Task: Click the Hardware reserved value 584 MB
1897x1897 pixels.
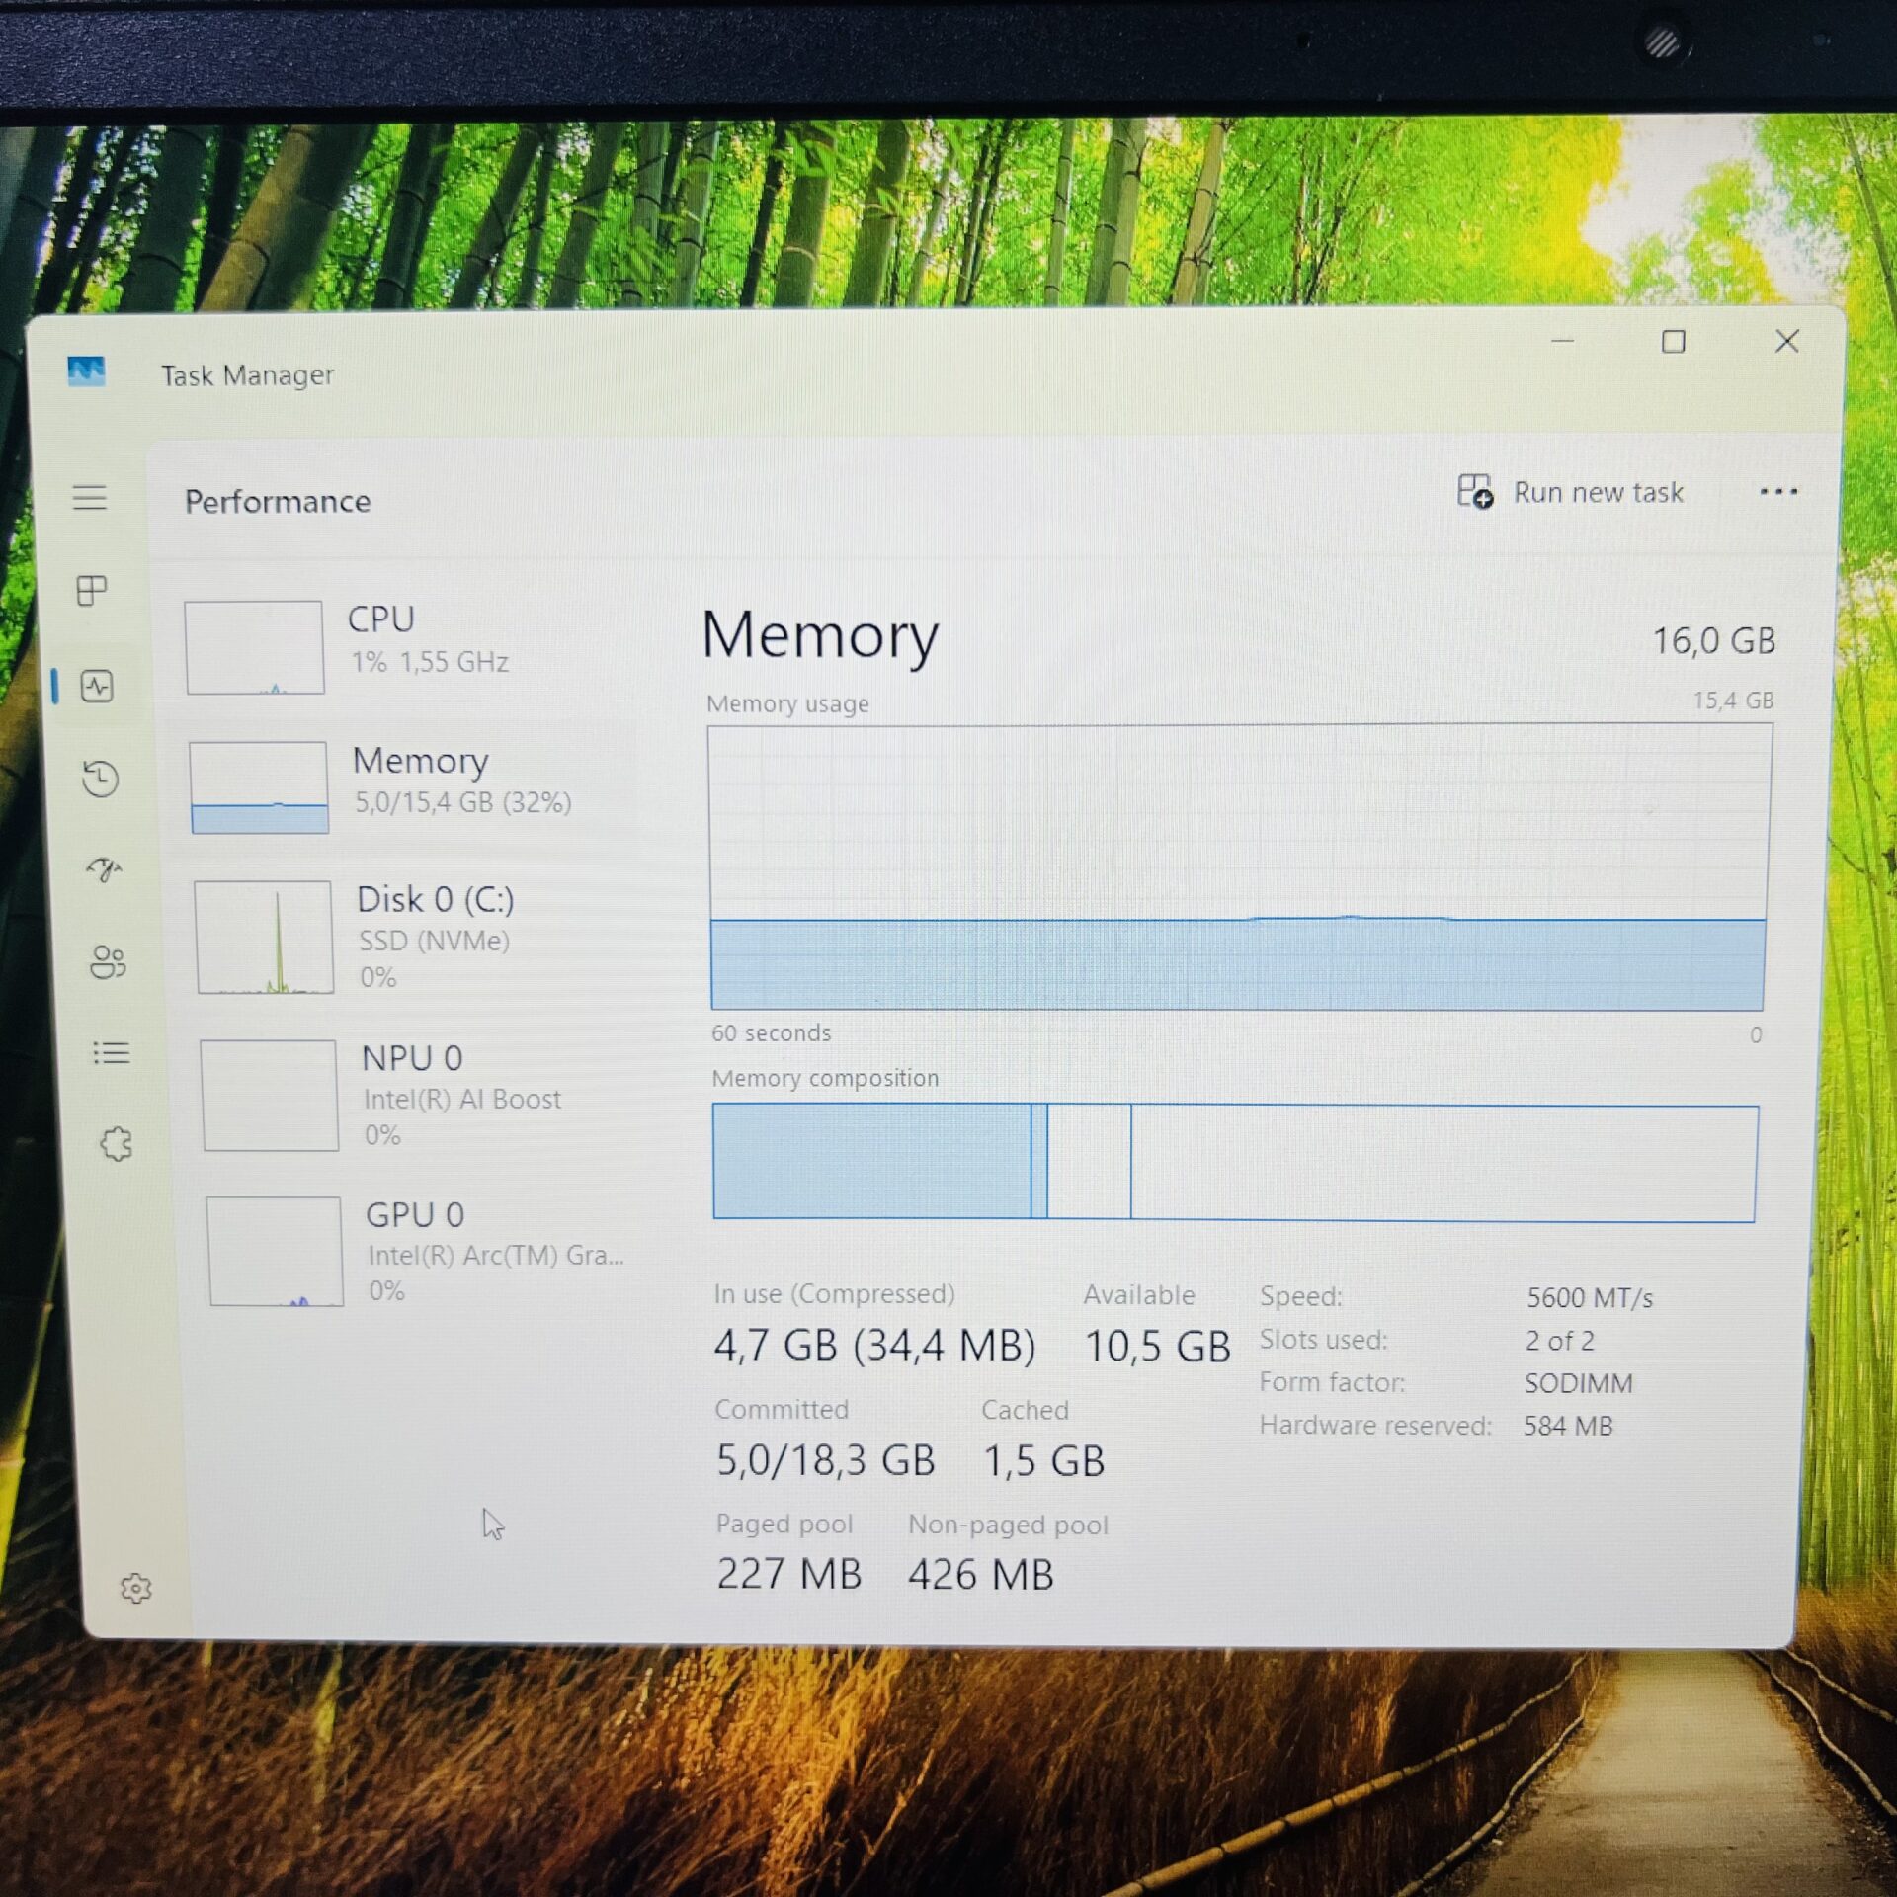Action: click(x=1567, y=1426)
